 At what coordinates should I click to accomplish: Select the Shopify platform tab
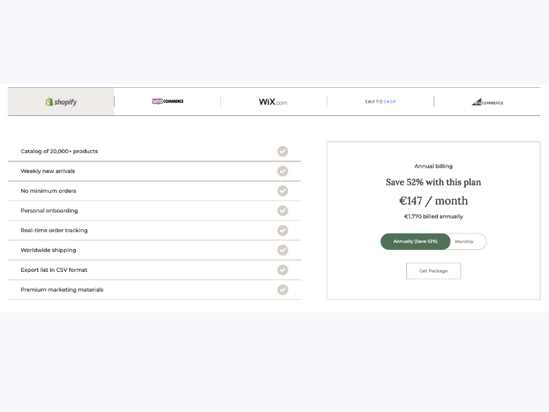coord(61,102)
